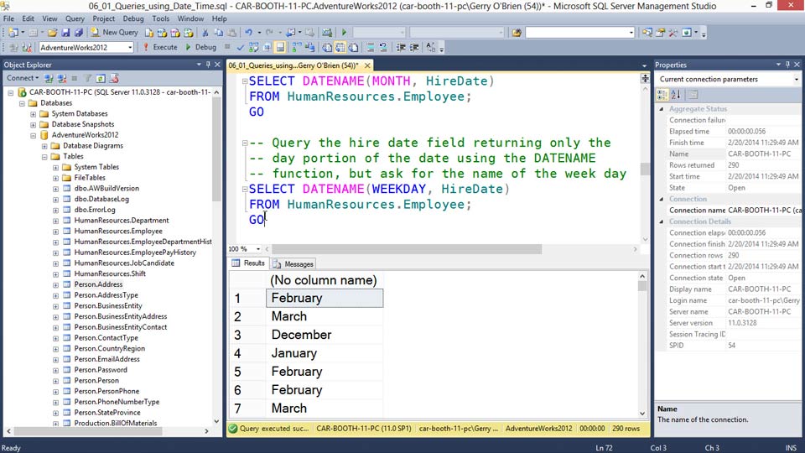Viewport: 805px width, 453px height.
Task: Click the editor split bar handle
Action: (645, 78)
